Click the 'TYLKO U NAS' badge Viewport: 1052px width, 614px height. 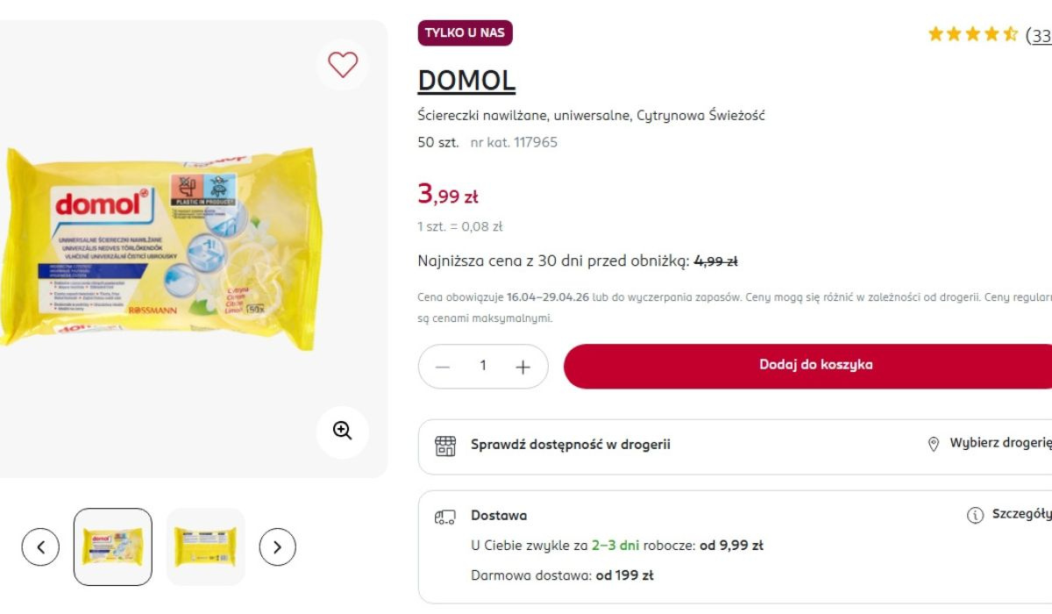(x=465, y=33)
